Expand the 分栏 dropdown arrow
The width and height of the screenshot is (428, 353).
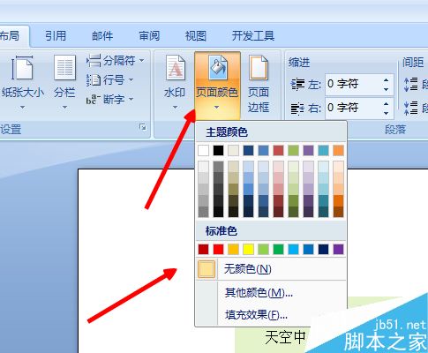coord(64,108)
